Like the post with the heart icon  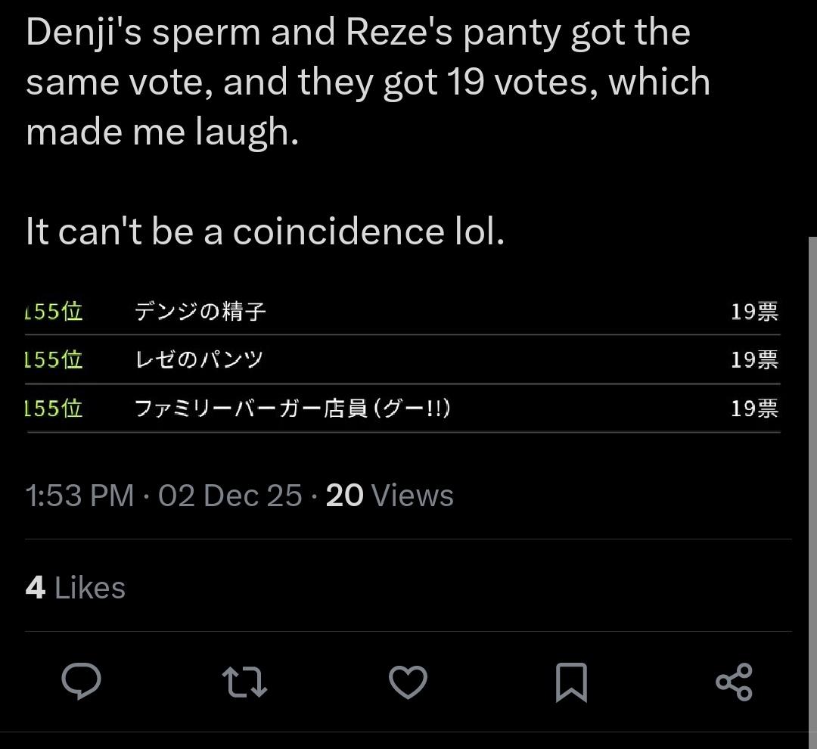tap(408, 681)
